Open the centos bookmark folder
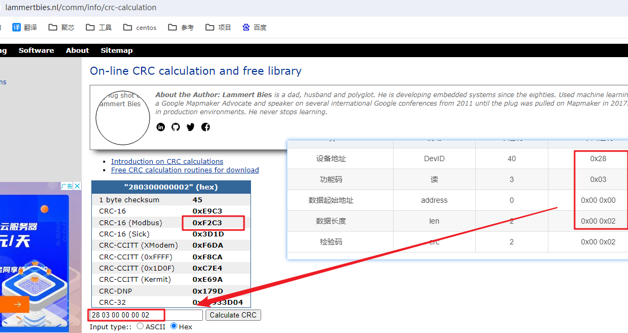This screenshot has height=333, width=628. click(140, 27)
